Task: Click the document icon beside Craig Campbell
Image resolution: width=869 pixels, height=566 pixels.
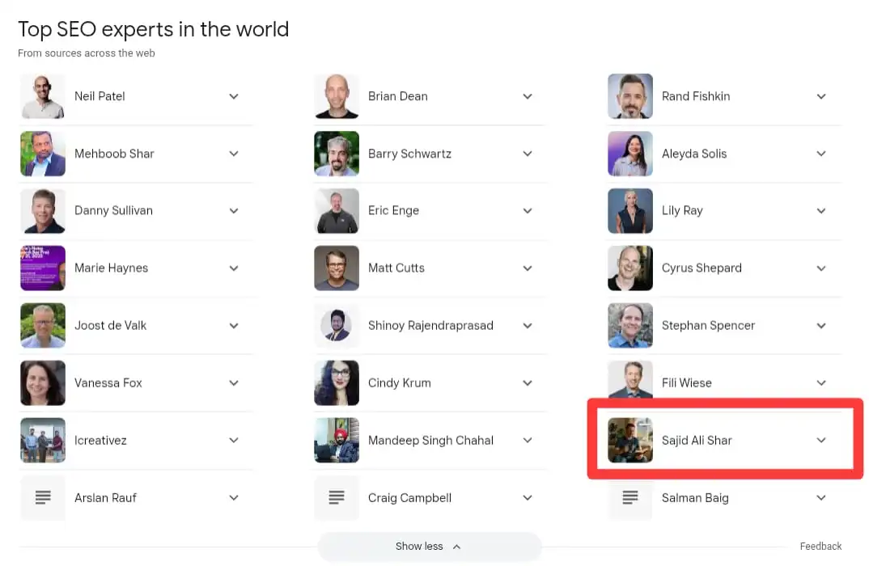Action: [337, 498]
